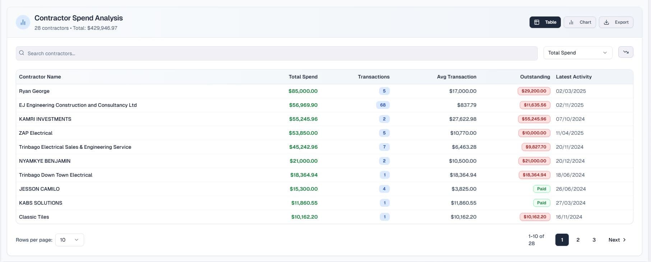Click the 02/03/2025 latest activity date
Viewport: 651px width, 262px height.
click(x=571, y=91)
